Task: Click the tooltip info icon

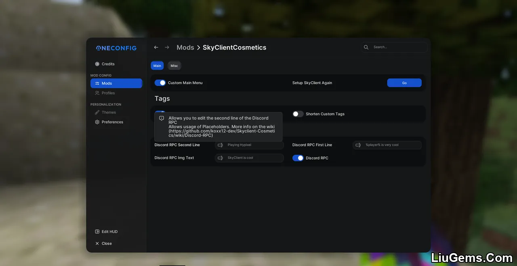Action: click(x=162, y=118)
